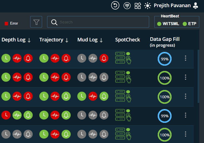The height and width of the screenshot is (143, 204).
Task: Click the filter funnel button
Action: pyautogui.click(x=36, y=22)
